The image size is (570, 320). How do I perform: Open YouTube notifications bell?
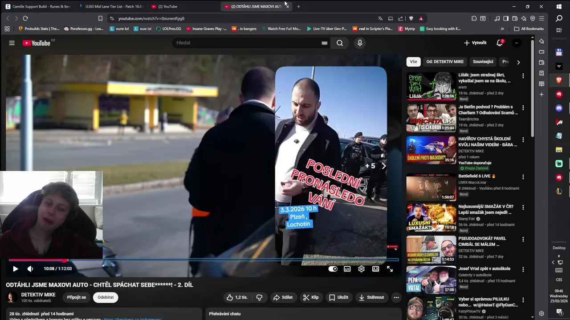tap(500, 43)
